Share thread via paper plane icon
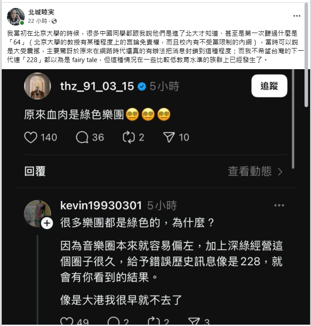Screen dimensions: 311x326 [169, 137]
